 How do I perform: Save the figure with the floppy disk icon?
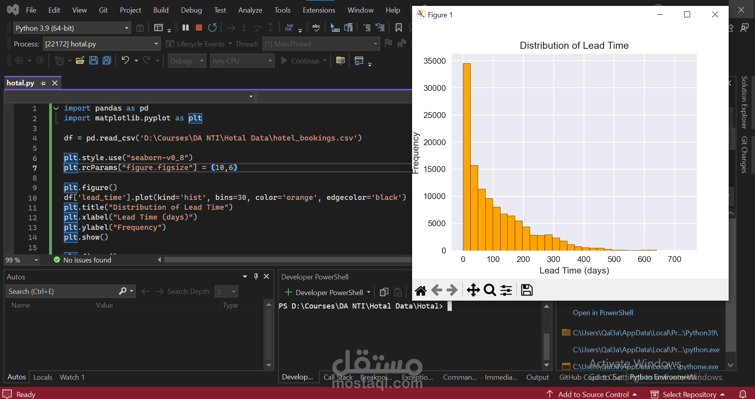(x=527, y=290)
